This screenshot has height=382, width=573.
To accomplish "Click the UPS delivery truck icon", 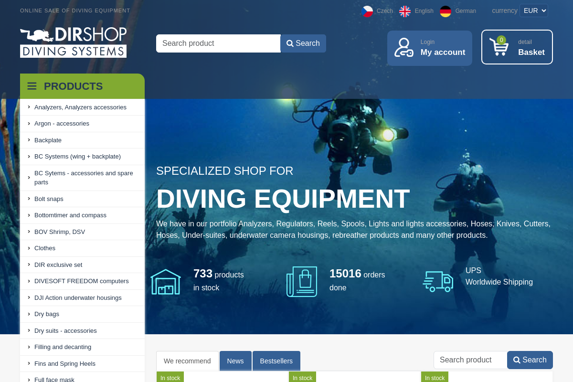I will [438, 282].
